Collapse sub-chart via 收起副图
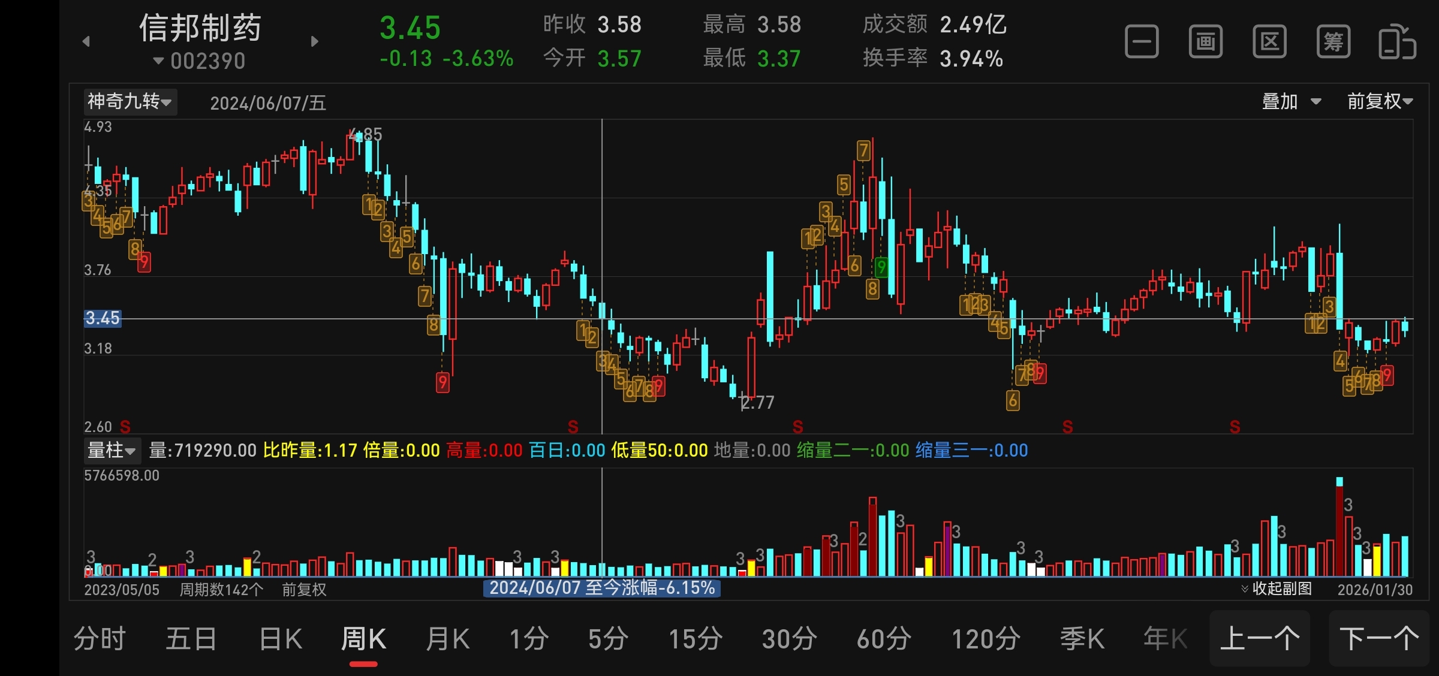This screenshot has height=676, width=1439. [x=1276, y=589]
